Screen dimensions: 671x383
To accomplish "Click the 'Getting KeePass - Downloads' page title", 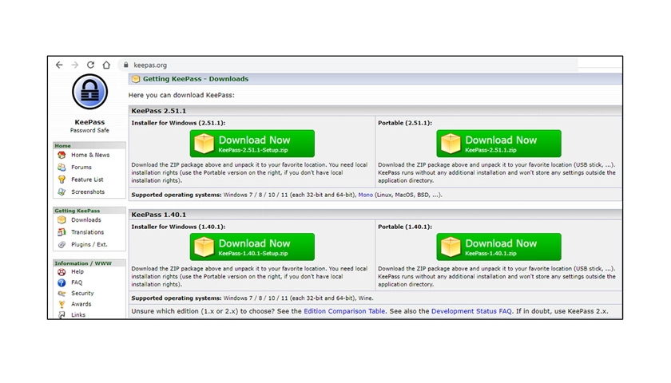I will pos(196,79).
